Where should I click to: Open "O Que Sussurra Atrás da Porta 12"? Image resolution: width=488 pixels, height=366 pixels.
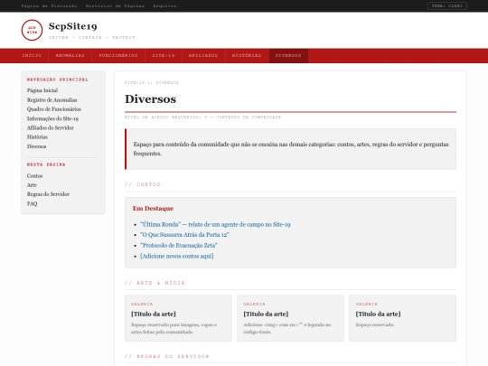184,235
